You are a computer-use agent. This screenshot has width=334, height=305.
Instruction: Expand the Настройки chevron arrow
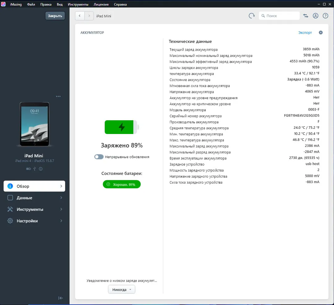[x=61, y=221]
